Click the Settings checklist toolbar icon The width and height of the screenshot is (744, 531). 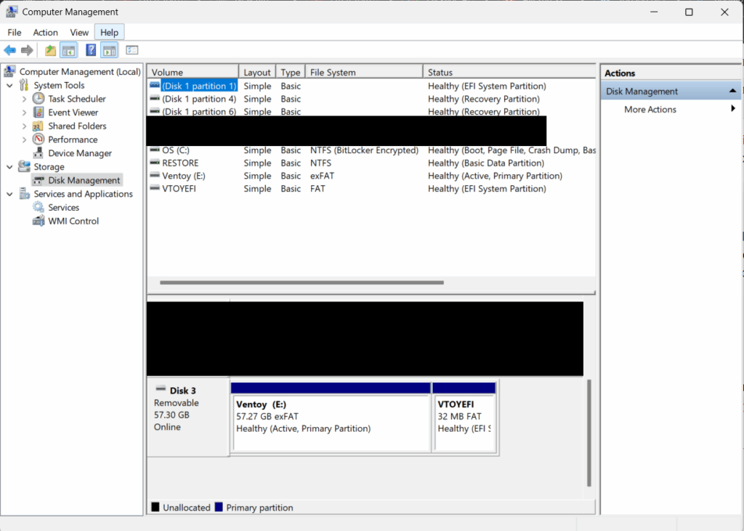pyautogui.click(x=132, y=50)
